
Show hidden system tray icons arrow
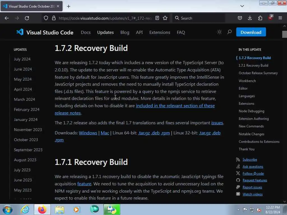pos(238,210)
